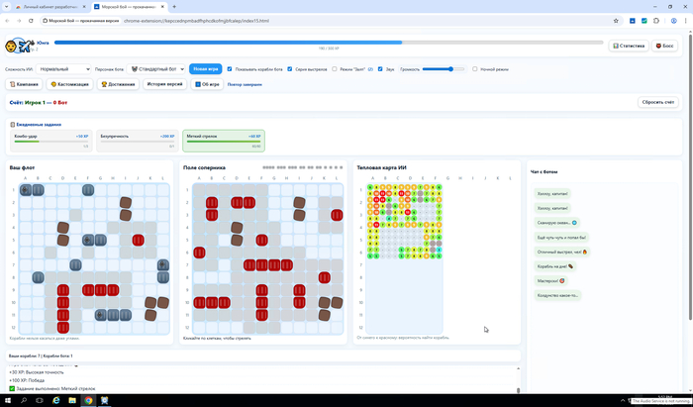693x407 pixels.
Task: Open the Статистика panel
Action: pos(629,46)
